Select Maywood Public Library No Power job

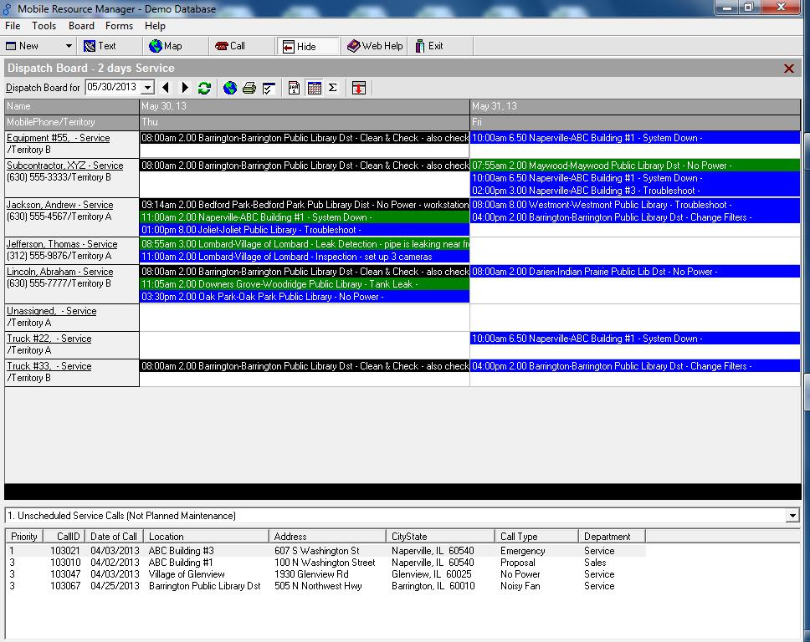[635, 166]
